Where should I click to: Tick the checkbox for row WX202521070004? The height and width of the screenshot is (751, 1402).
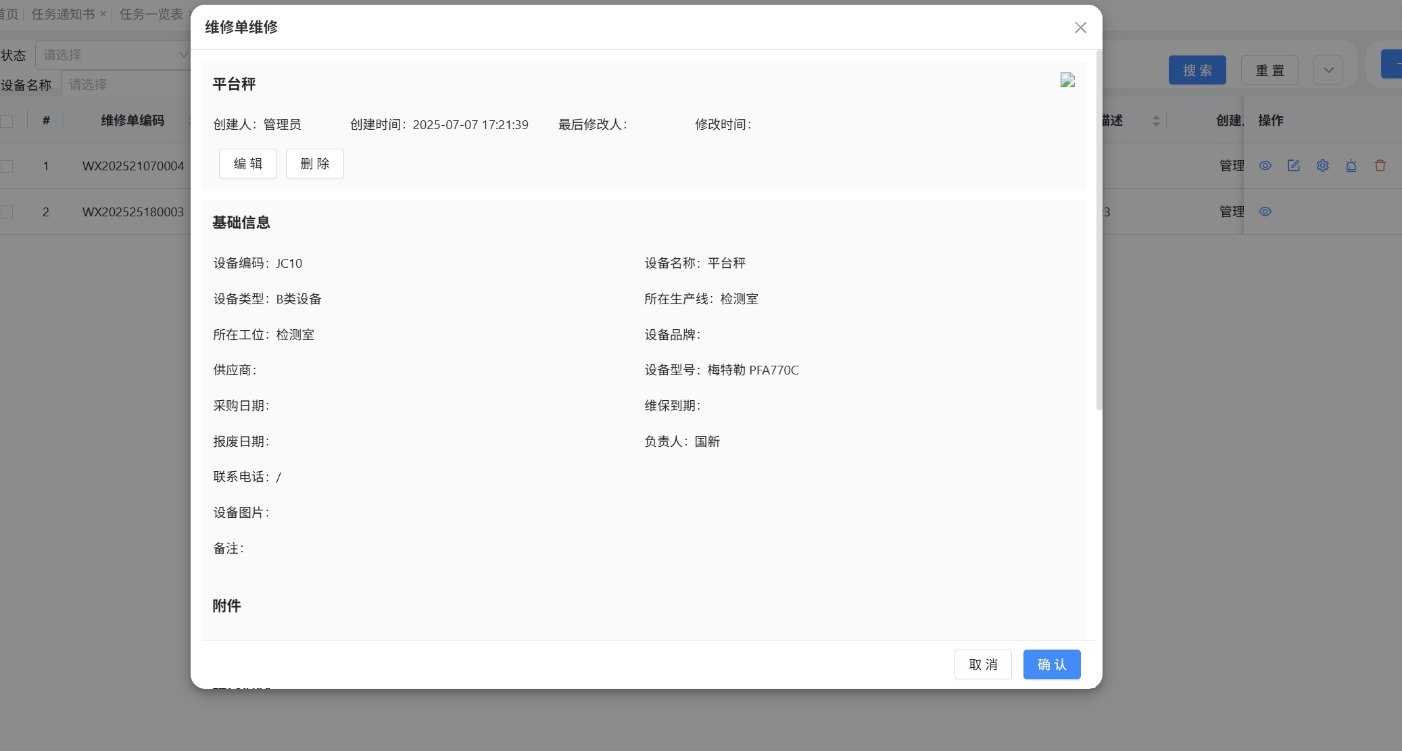pos(7,166)
